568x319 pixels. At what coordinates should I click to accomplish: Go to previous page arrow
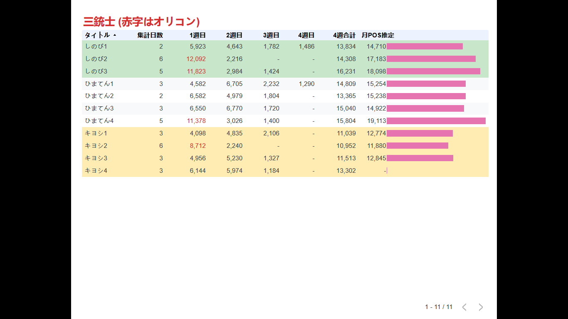point(464,307)
